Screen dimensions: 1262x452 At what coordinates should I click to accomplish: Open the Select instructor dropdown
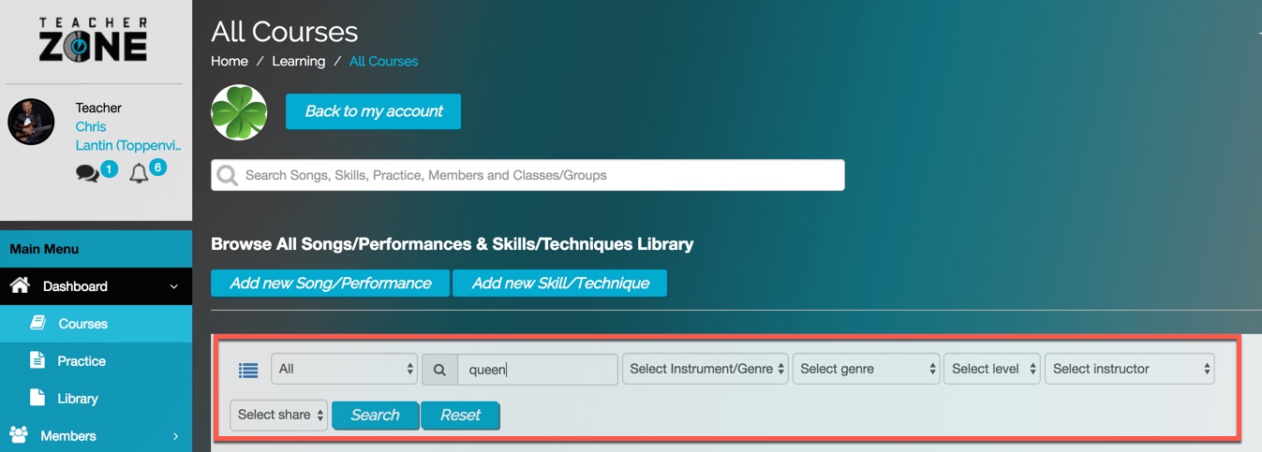tap(1130, 369)
